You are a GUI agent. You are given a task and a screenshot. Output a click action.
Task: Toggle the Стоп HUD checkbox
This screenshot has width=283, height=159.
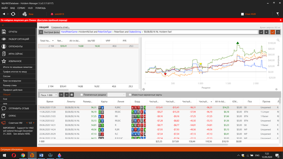243,14
